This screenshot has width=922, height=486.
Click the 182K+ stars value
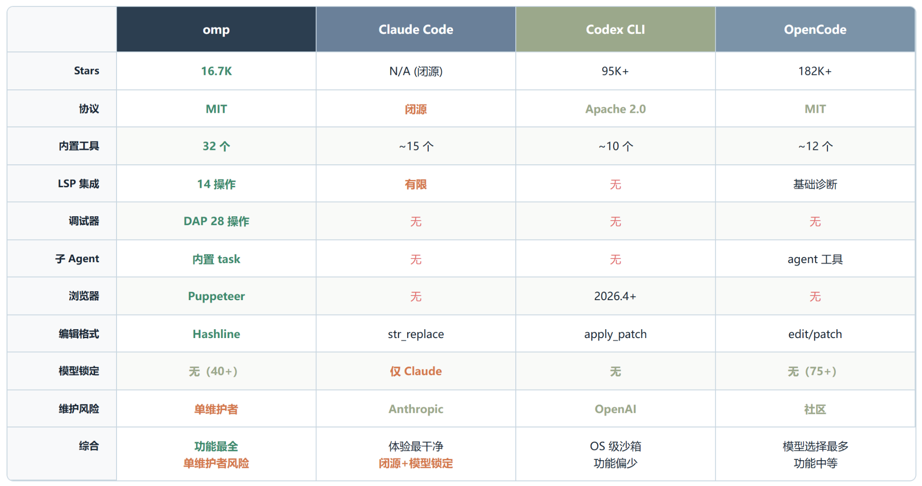[x=815, y=71]
